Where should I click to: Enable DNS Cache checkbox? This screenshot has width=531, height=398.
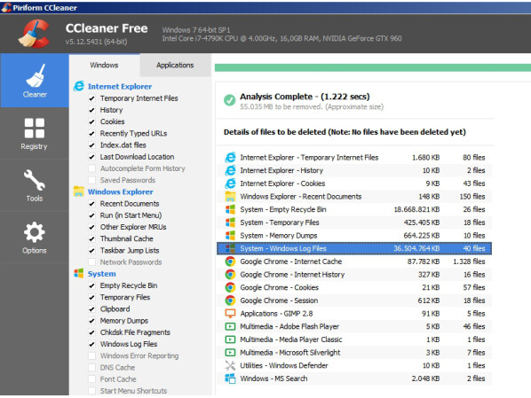tap(91, 368)
